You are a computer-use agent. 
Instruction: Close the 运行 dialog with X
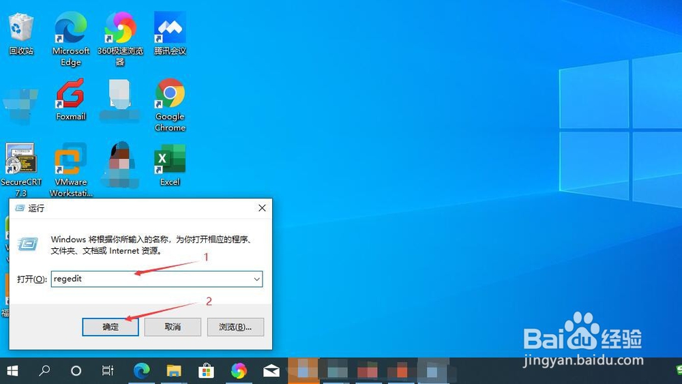point(262,208)
